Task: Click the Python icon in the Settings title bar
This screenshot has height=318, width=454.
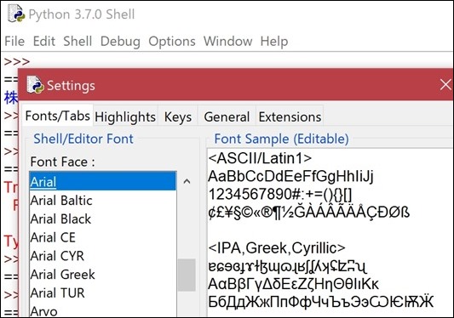Action: [35, 85]
